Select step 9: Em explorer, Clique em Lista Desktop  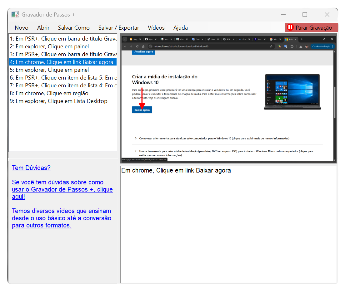[63, 101]
